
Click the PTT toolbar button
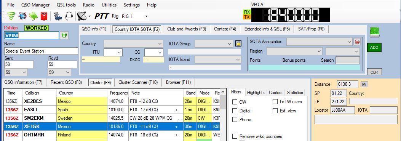pos(102,16)
